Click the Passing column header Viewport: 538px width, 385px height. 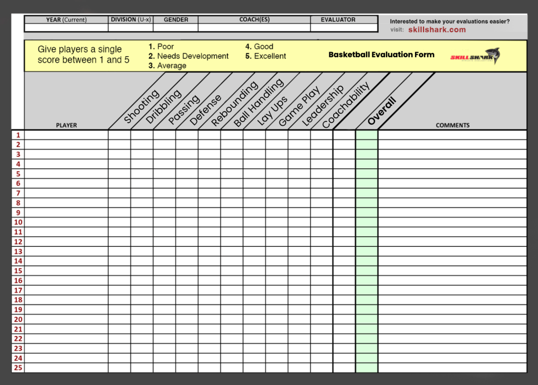tap(184, 109)
